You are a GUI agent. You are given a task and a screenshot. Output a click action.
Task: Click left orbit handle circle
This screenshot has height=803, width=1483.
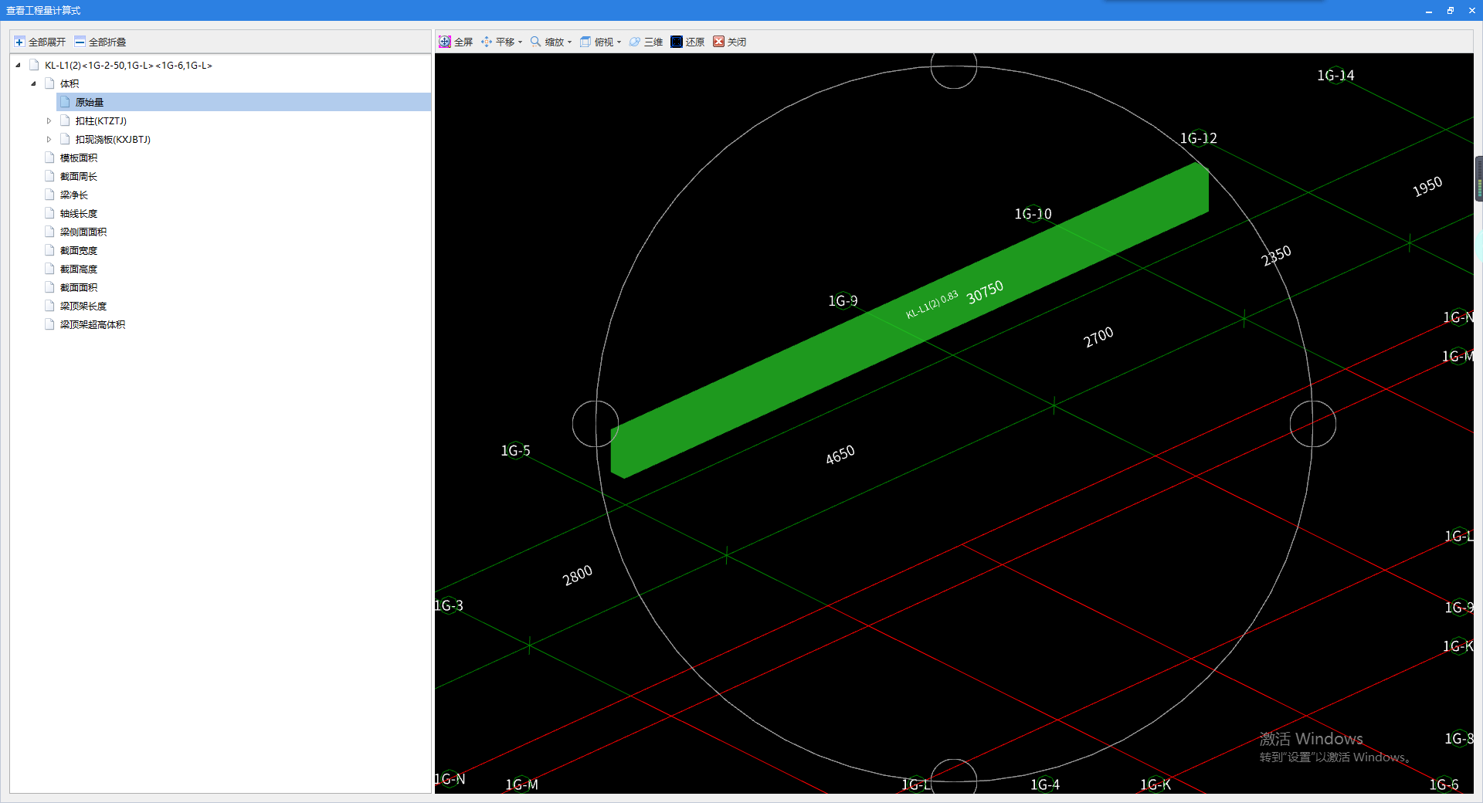(596, 424)
